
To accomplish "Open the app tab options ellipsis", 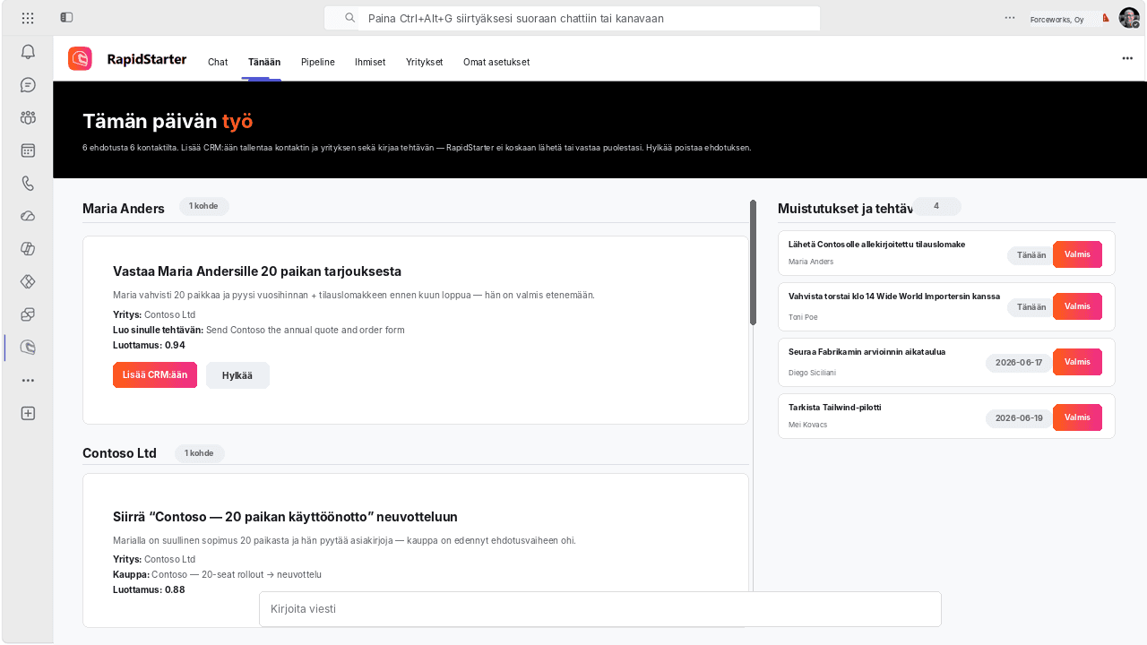I will click(x=1127, y=58).
